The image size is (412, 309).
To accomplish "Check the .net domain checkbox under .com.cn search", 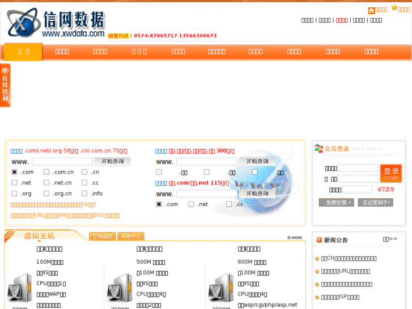I will tap(14, 183).
